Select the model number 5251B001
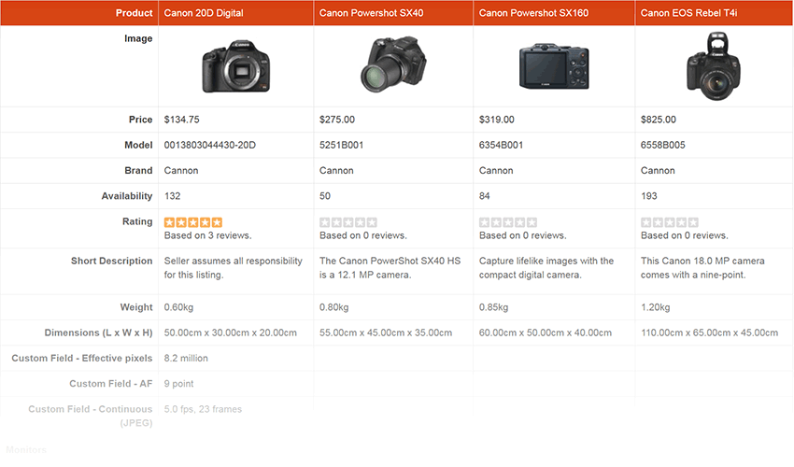This screenshot has width=794, height=467. (x=341, y=146)
